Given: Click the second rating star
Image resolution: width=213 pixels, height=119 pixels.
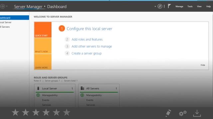Looking at the screenshot, I should [26, 112].
